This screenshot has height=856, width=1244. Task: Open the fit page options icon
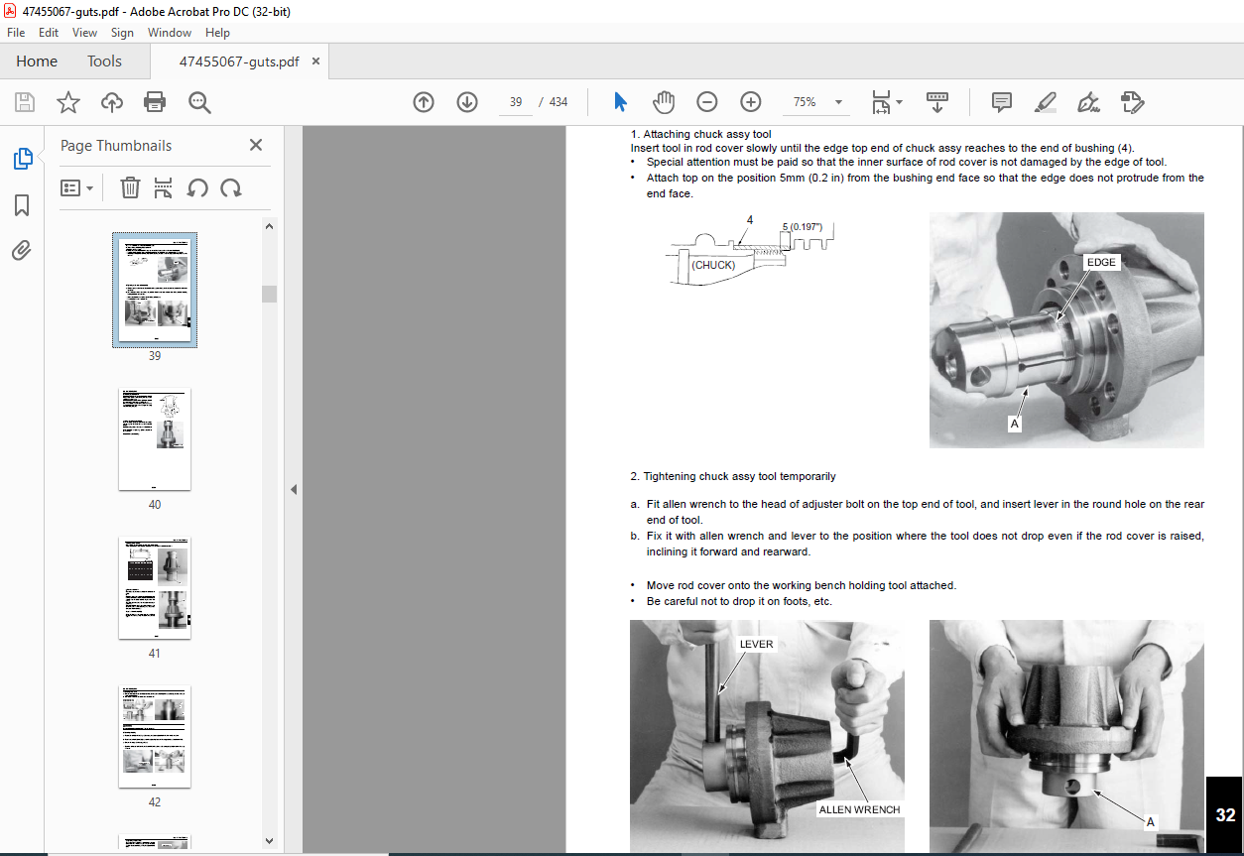[x=880, y=102]
